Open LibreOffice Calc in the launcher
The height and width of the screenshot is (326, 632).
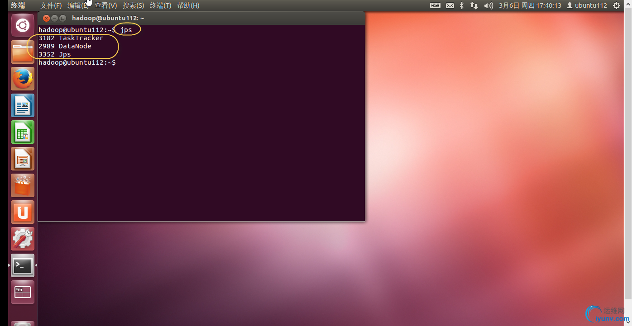22,132
